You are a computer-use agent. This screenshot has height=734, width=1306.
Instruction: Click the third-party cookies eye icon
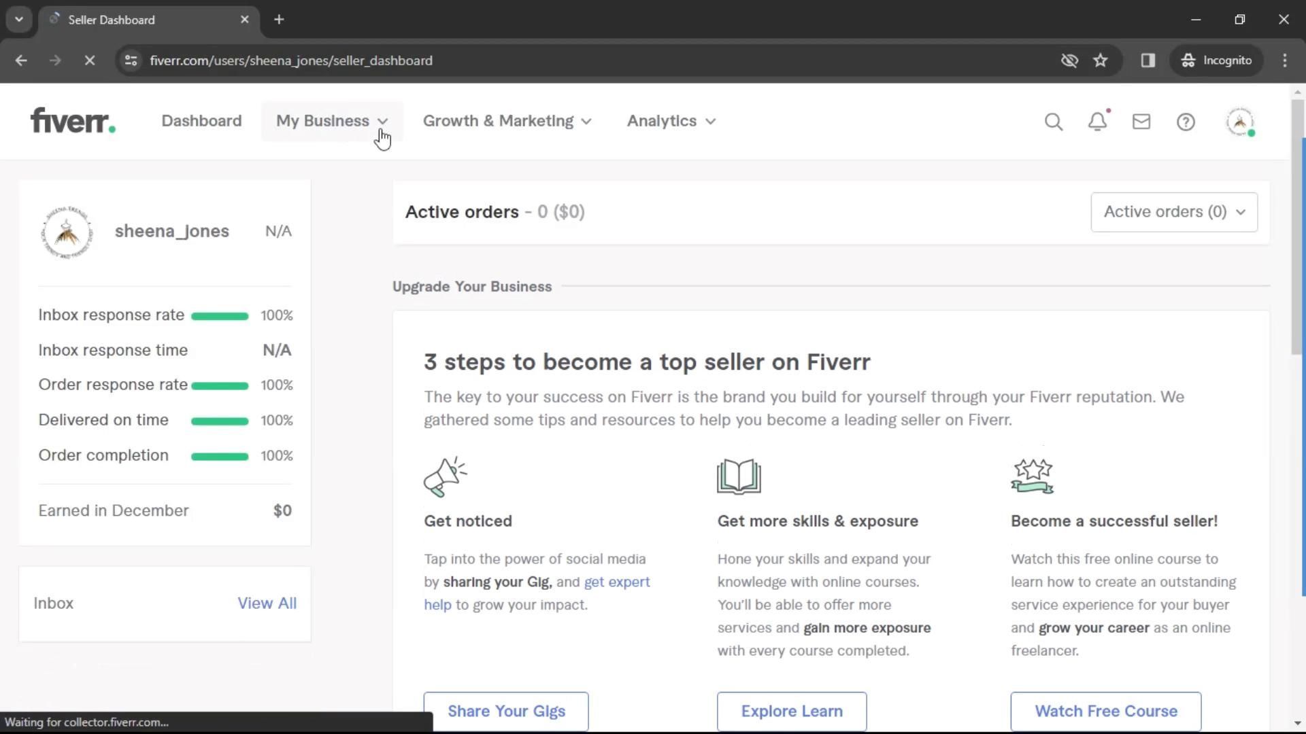click(x=1069, y=60)
